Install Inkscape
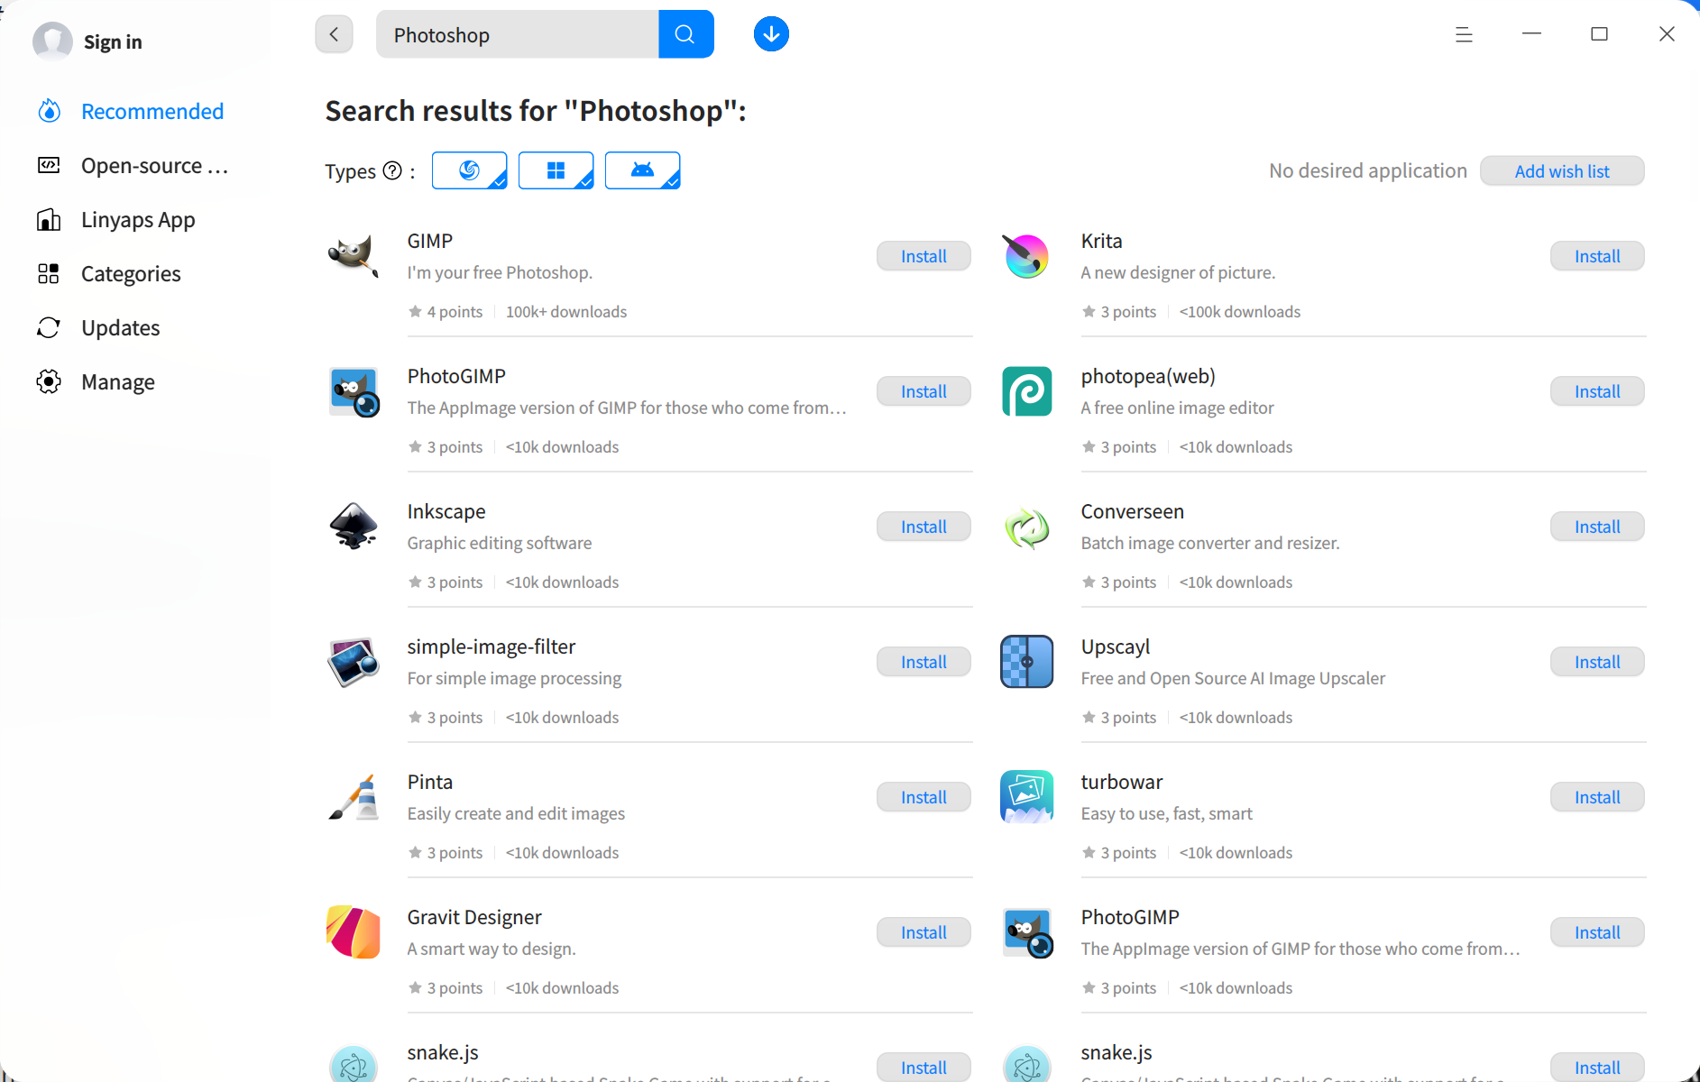Viewport: 1700px width, 1082px height. coord(924,527)
